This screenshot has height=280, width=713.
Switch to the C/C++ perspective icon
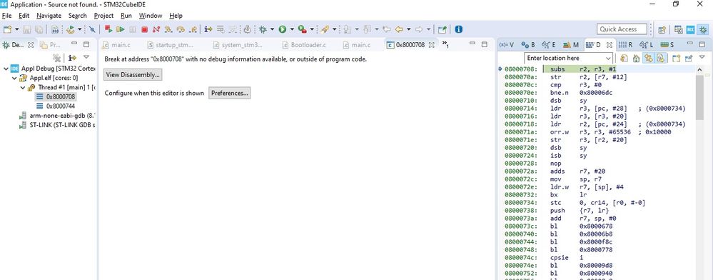[x=679, y=29]
